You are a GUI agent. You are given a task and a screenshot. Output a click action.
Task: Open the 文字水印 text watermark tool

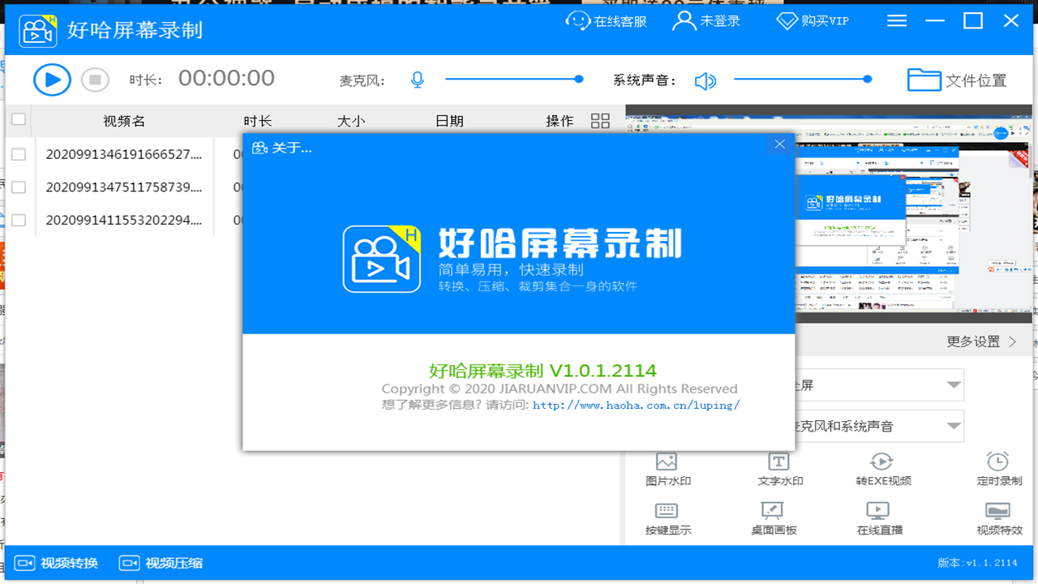coord(776,469)
